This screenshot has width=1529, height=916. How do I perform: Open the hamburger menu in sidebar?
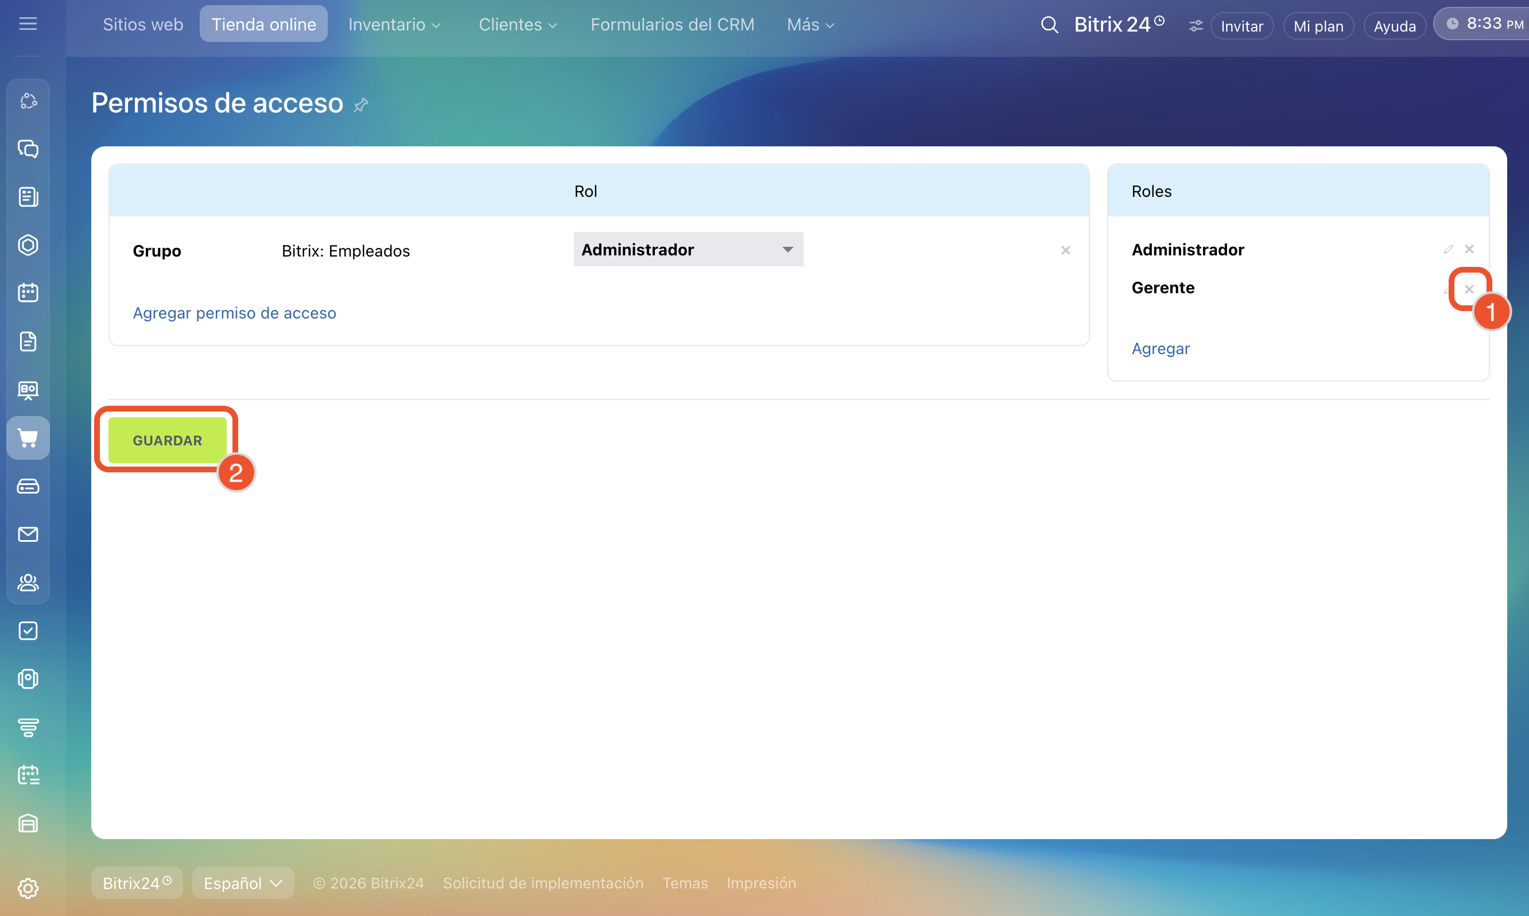pyautogui.click(x=28, y=24)
